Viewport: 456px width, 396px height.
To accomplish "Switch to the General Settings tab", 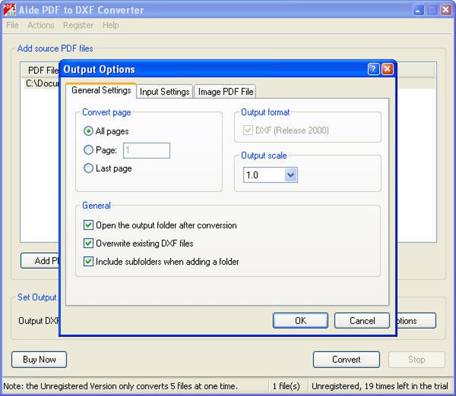I will 101,91.
